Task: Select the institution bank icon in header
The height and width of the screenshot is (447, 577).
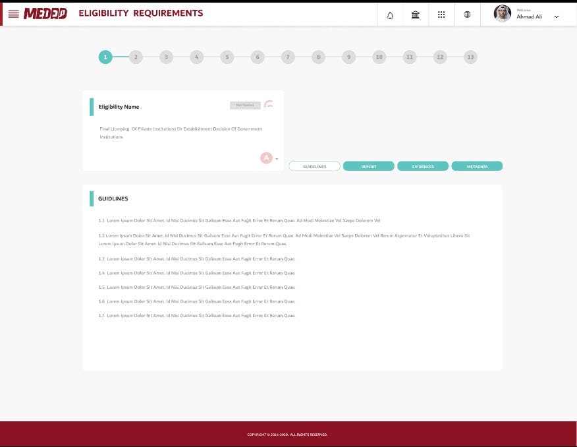Action: tap(416, 14)
